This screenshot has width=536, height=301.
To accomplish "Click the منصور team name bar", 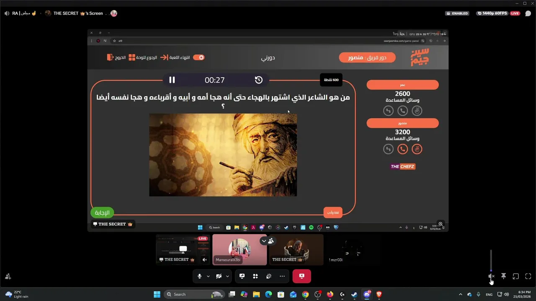I will [x=402, y=123].
